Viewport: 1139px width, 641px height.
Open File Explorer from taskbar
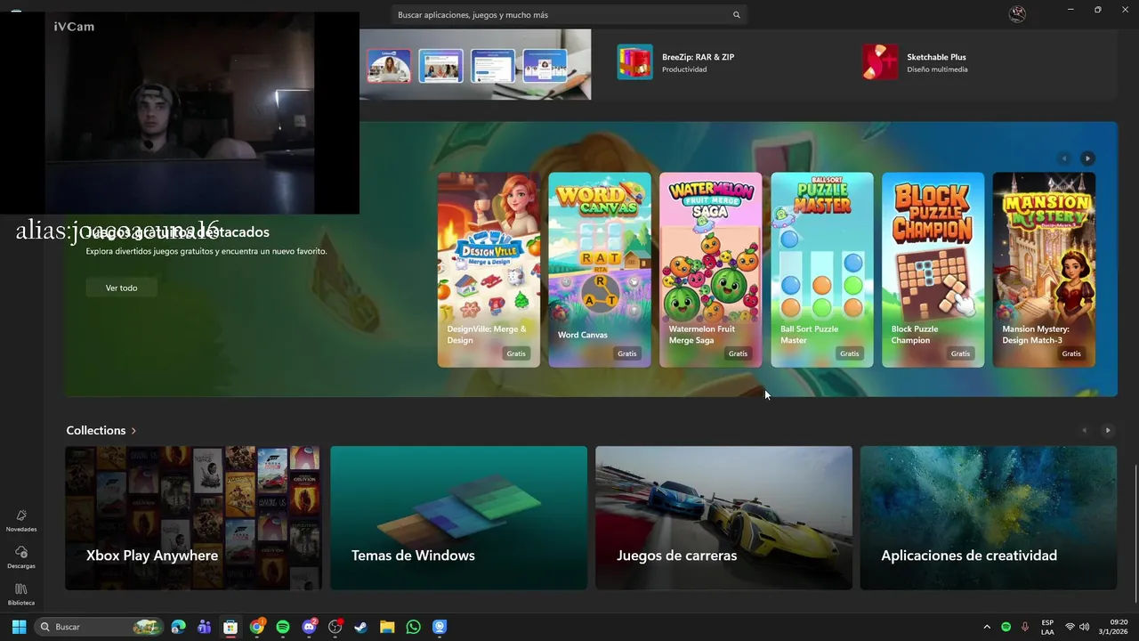[387, 627]
